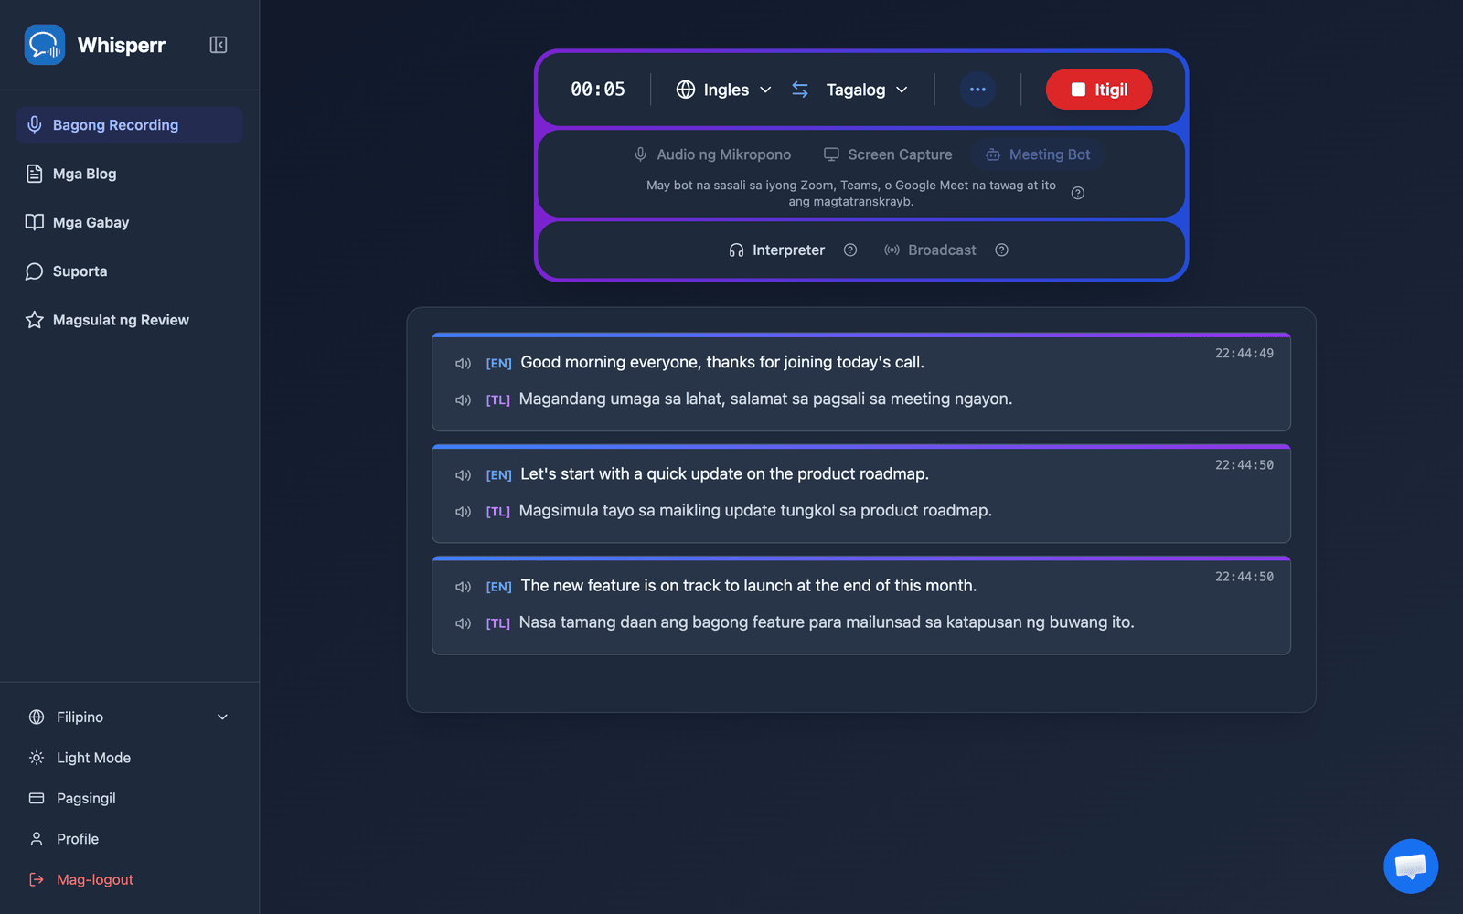Select Screen Capture source

(888, 154)
